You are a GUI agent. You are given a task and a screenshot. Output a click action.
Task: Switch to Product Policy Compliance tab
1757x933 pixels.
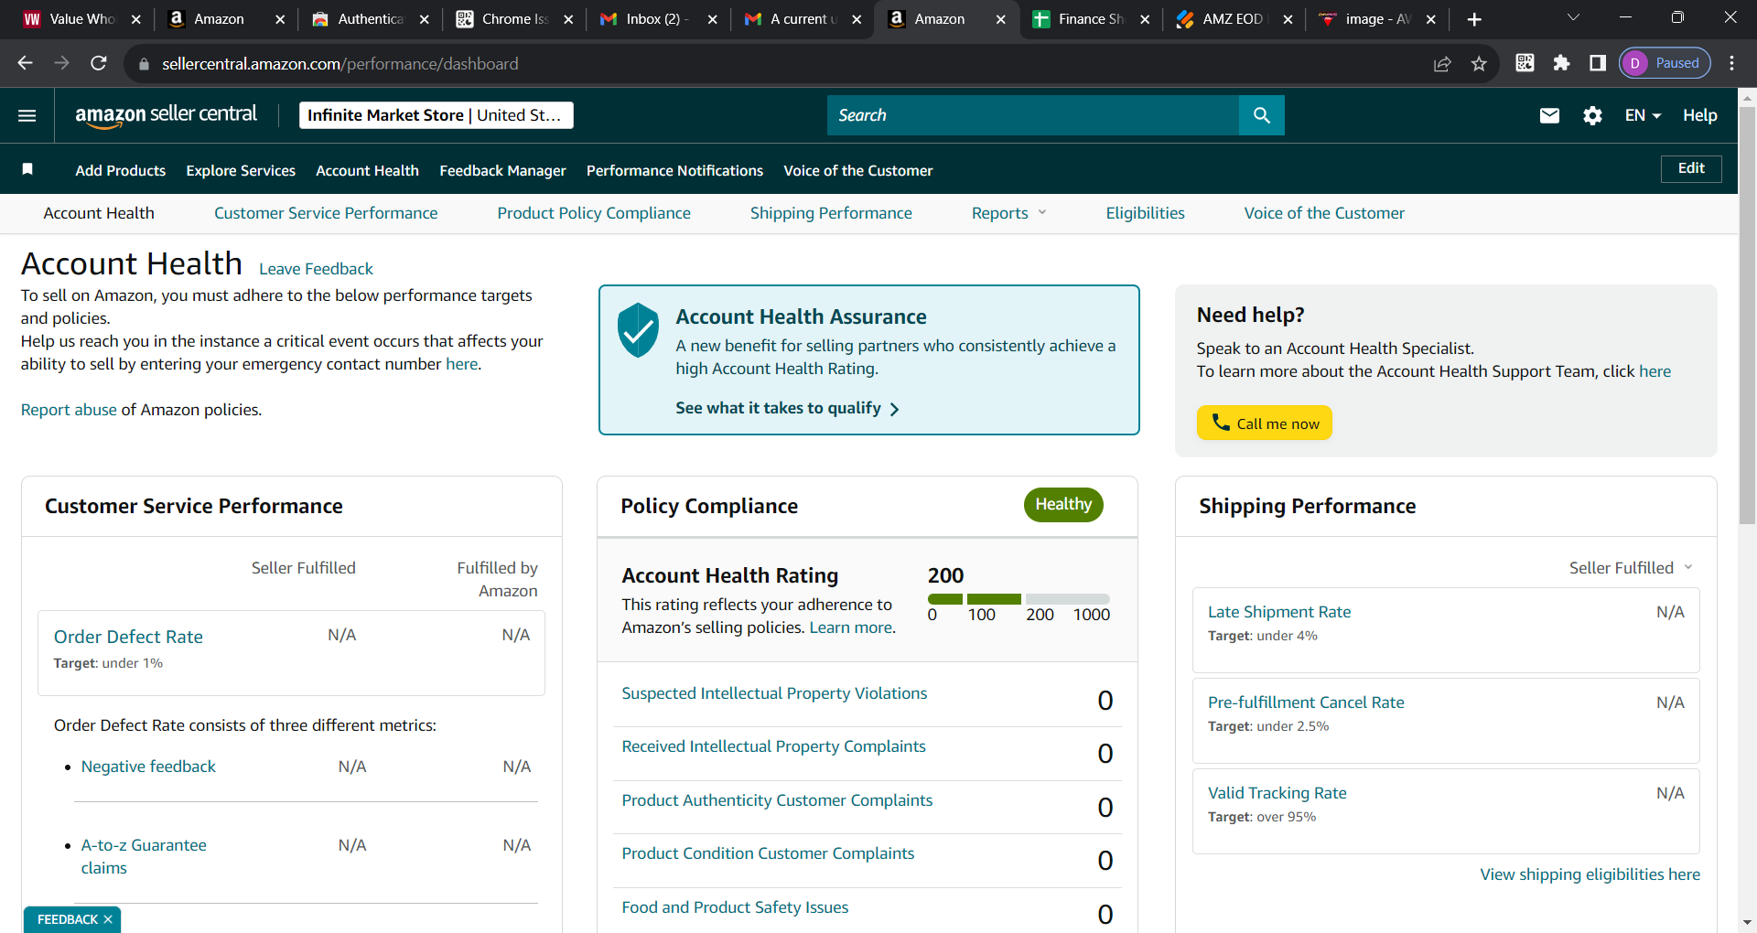point(594,213)
